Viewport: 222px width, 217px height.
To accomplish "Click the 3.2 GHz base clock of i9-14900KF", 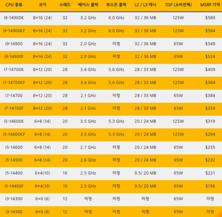I will 88,31.
